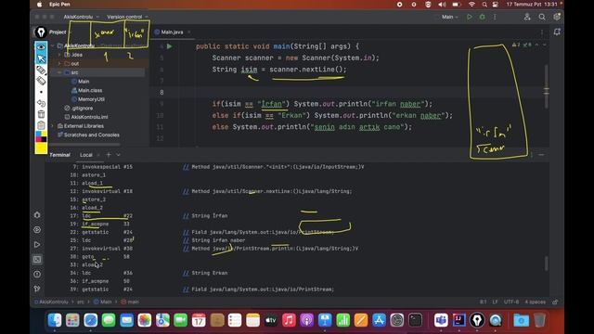This screenshot has width=594, height=334.
Task: Expand the out folder
Action: 59,64
